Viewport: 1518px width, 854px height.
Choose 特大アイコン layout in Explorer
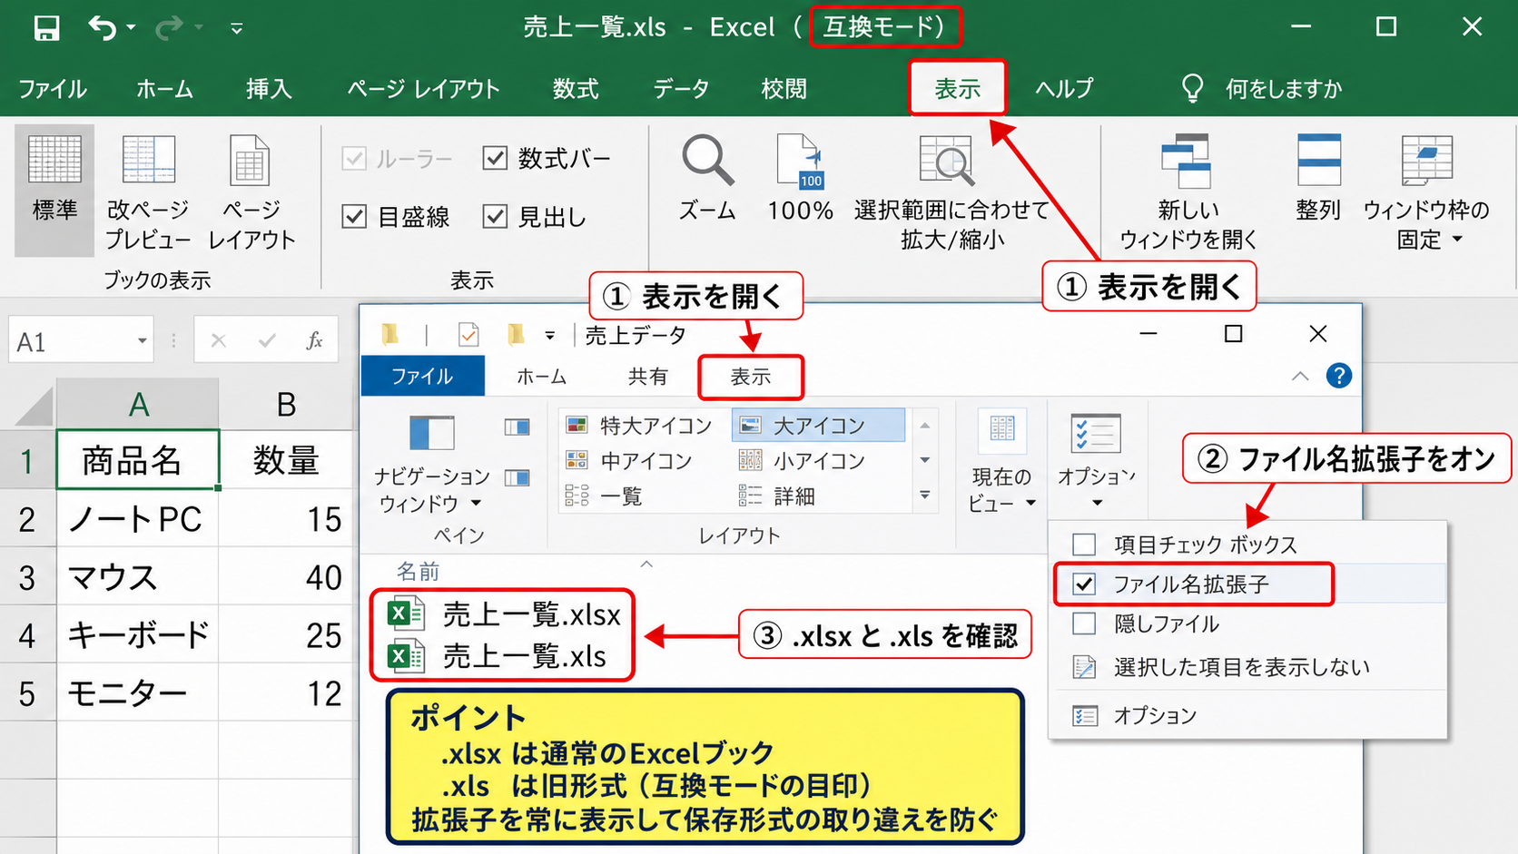point(639,426)
